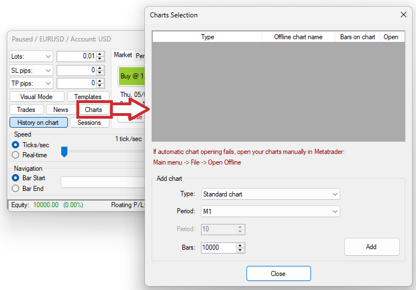Increase the Lots value with up arrow
Viewport: 416px width, 290px height.
pyautogui.click(x=100, y=54)
